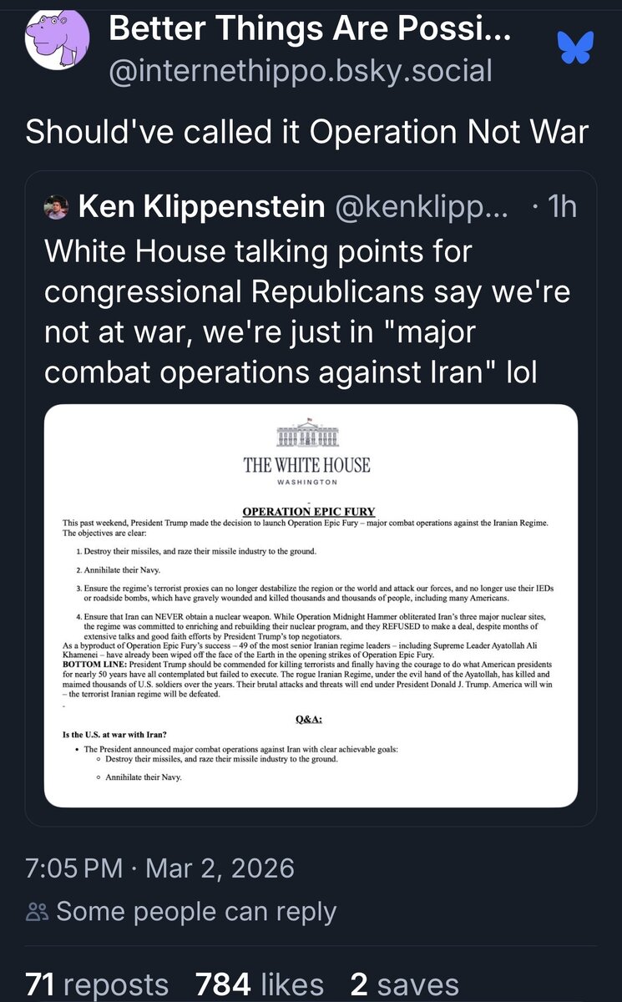Viewport: 622px width, 1002px height.
Task: Open the "Better Things Are Possi..." display name
Action: (x=311, y=32)
